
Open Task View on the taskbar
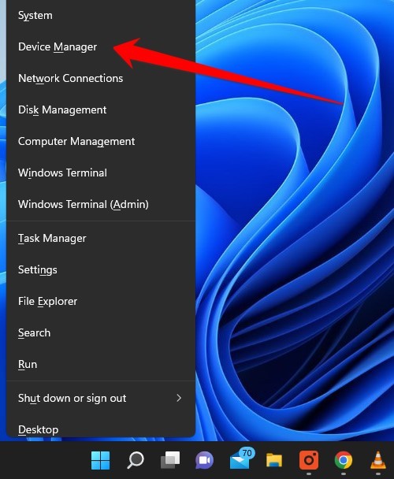(170, 460)
